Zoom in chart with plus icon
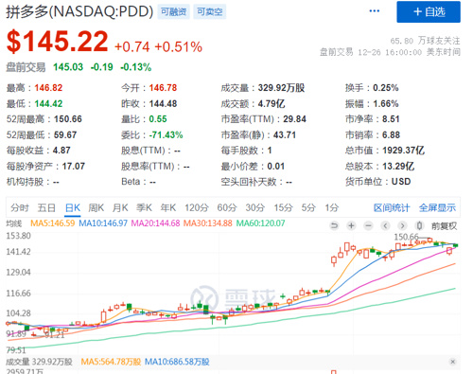The image size is (473, 374). click(351, 225)
